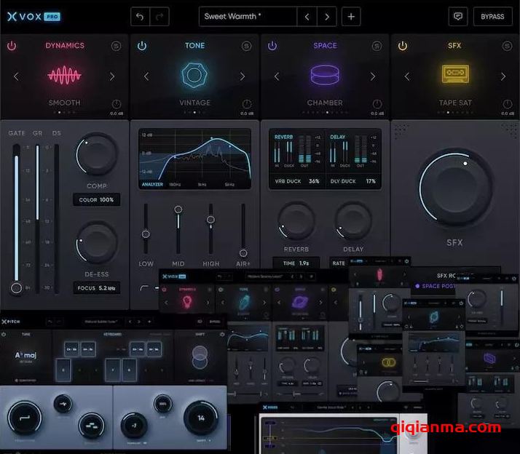Select the low-cut filter shape icon
The image size is (520, 454).
tap(144, 287)
